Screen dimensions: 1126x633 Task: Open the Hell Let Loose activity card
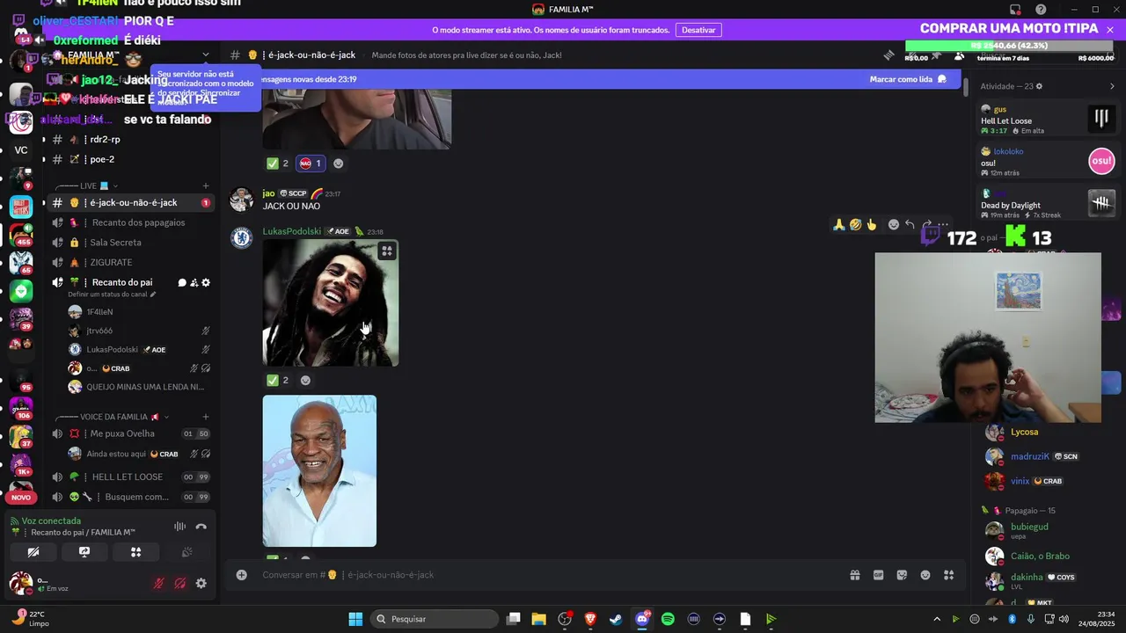pyautogui.click(x=1047, y=120)
